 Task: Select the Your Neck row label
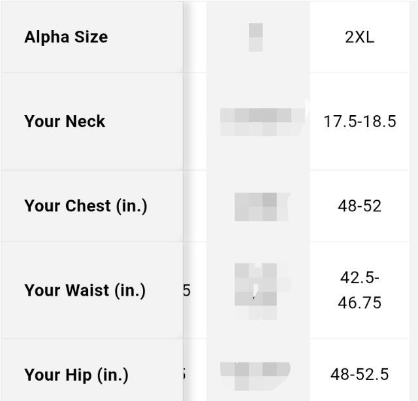click(65, 122)
